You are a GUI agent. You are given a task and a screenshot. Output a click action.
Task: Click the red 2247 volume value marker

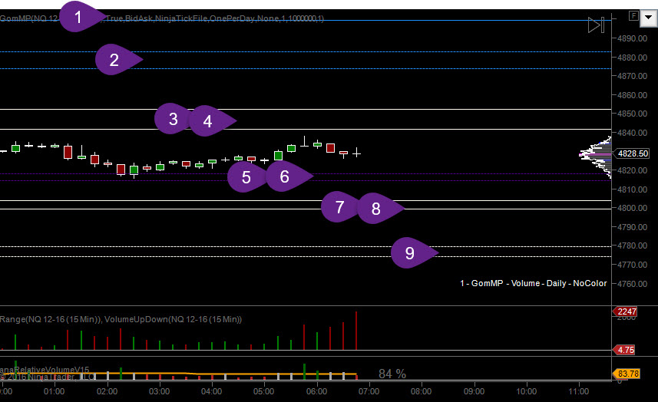[625, 311]
